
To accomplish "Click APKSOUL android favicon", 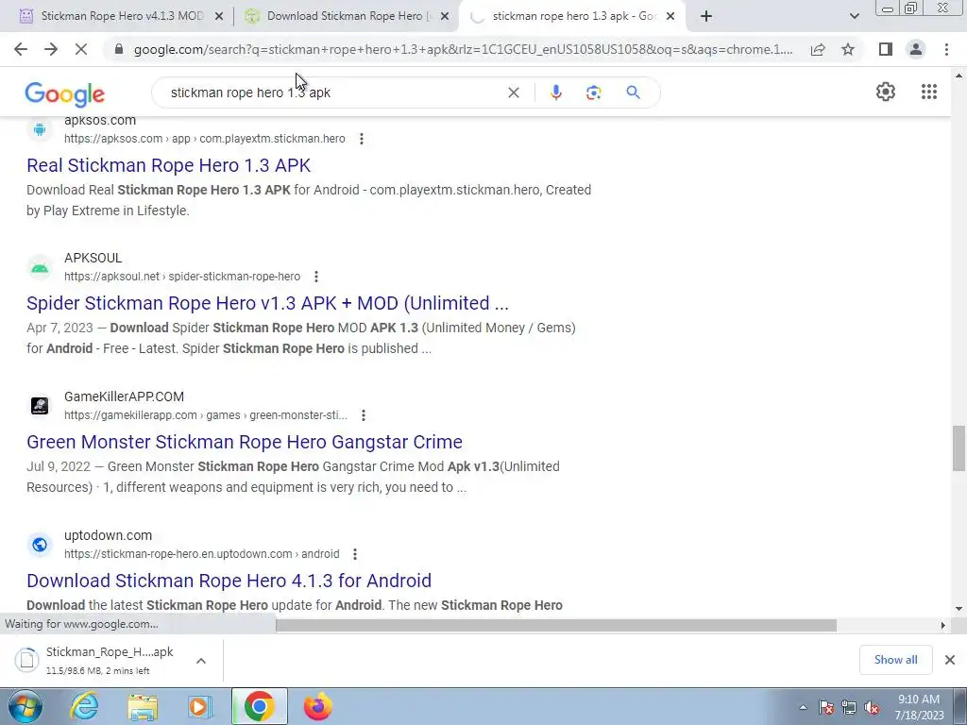I will point(40,267).
